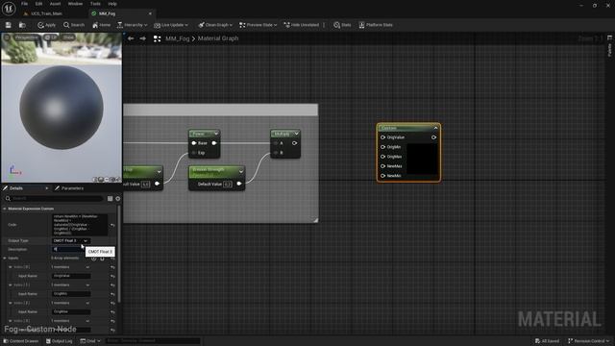Add an element to the Inputs array
This screenshot has height=346, width=615.
pyautogui.click(x=94, y=259)
